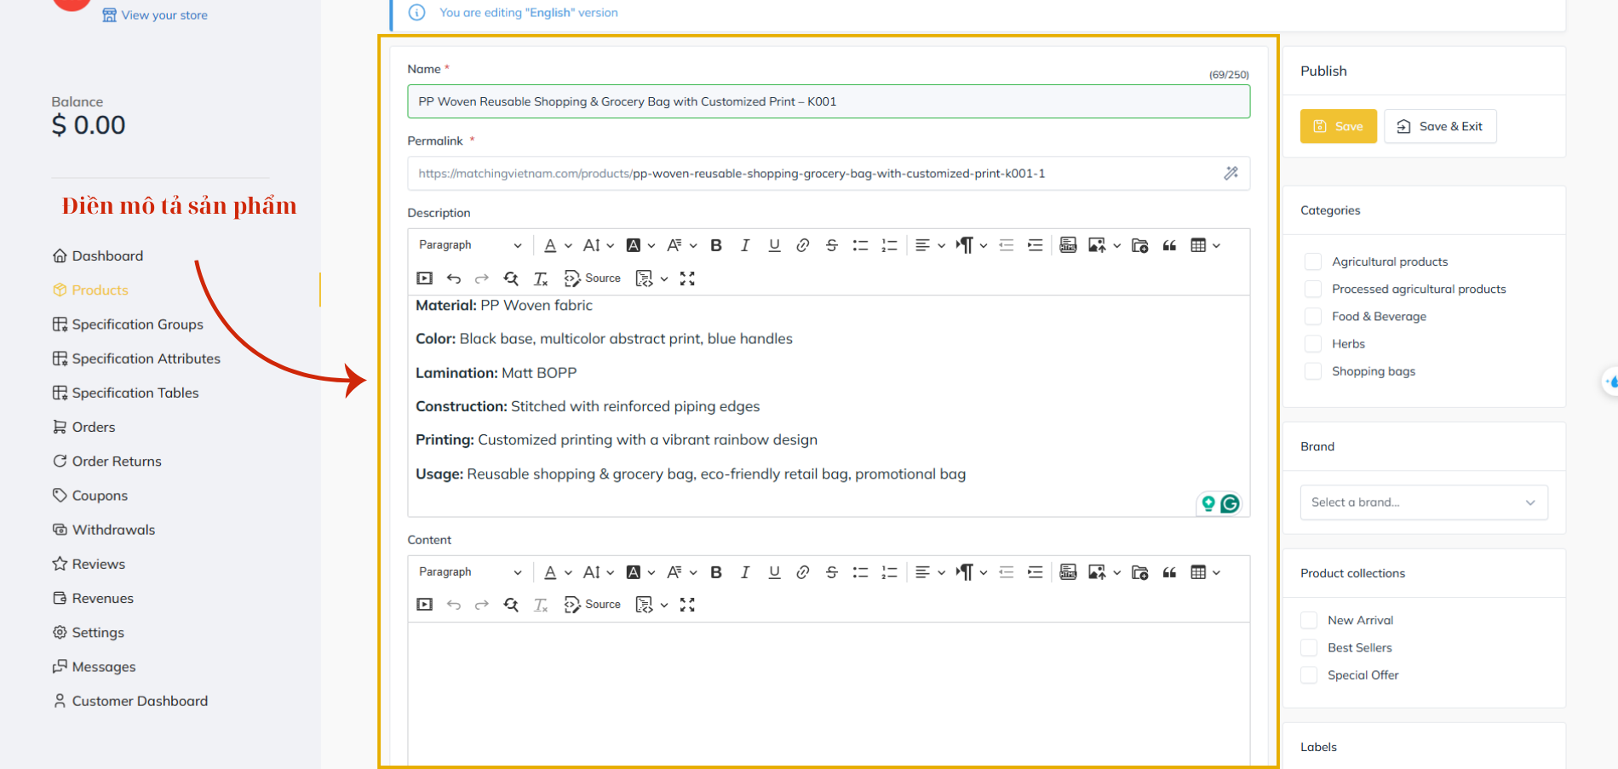Maximize the Content editor to fullscreen
The width and height of the screenshot is (1618, 769).
[687, 605]
